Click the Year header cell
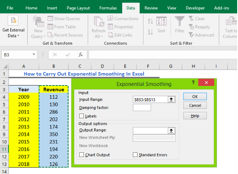Screen dimensions: 238x174 coord(24,89)
